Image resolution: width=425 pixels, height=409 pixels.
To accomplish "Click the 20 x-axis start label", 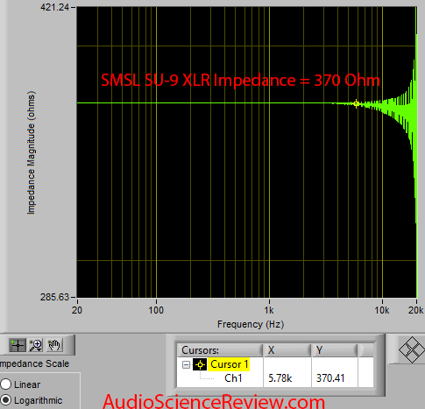I will coord(77,310).
